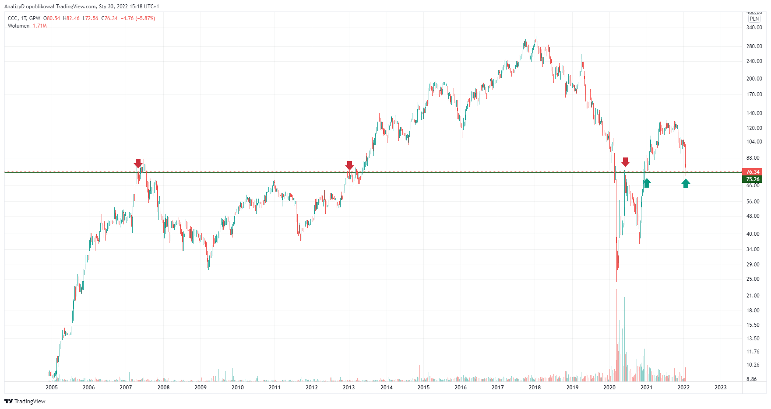771x409 pixels.
Task: Click the 2023 label on time axis
Action: 720,388
